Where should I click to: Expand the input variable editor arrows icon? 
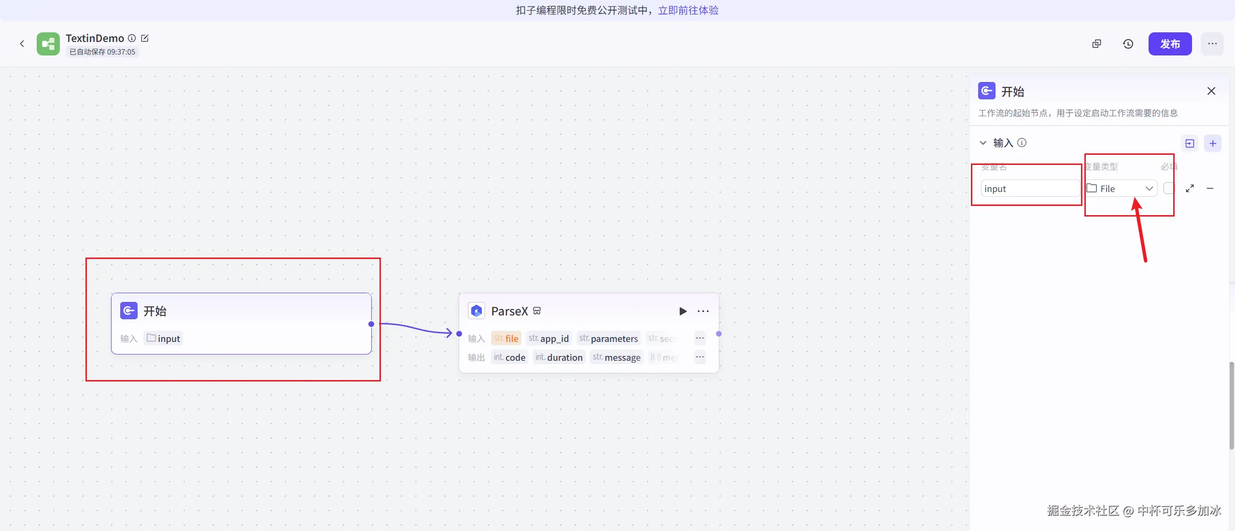click(1190, 189)
